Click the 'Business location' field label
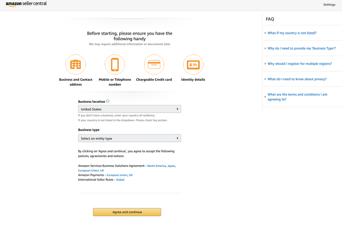 pos(91,101)
